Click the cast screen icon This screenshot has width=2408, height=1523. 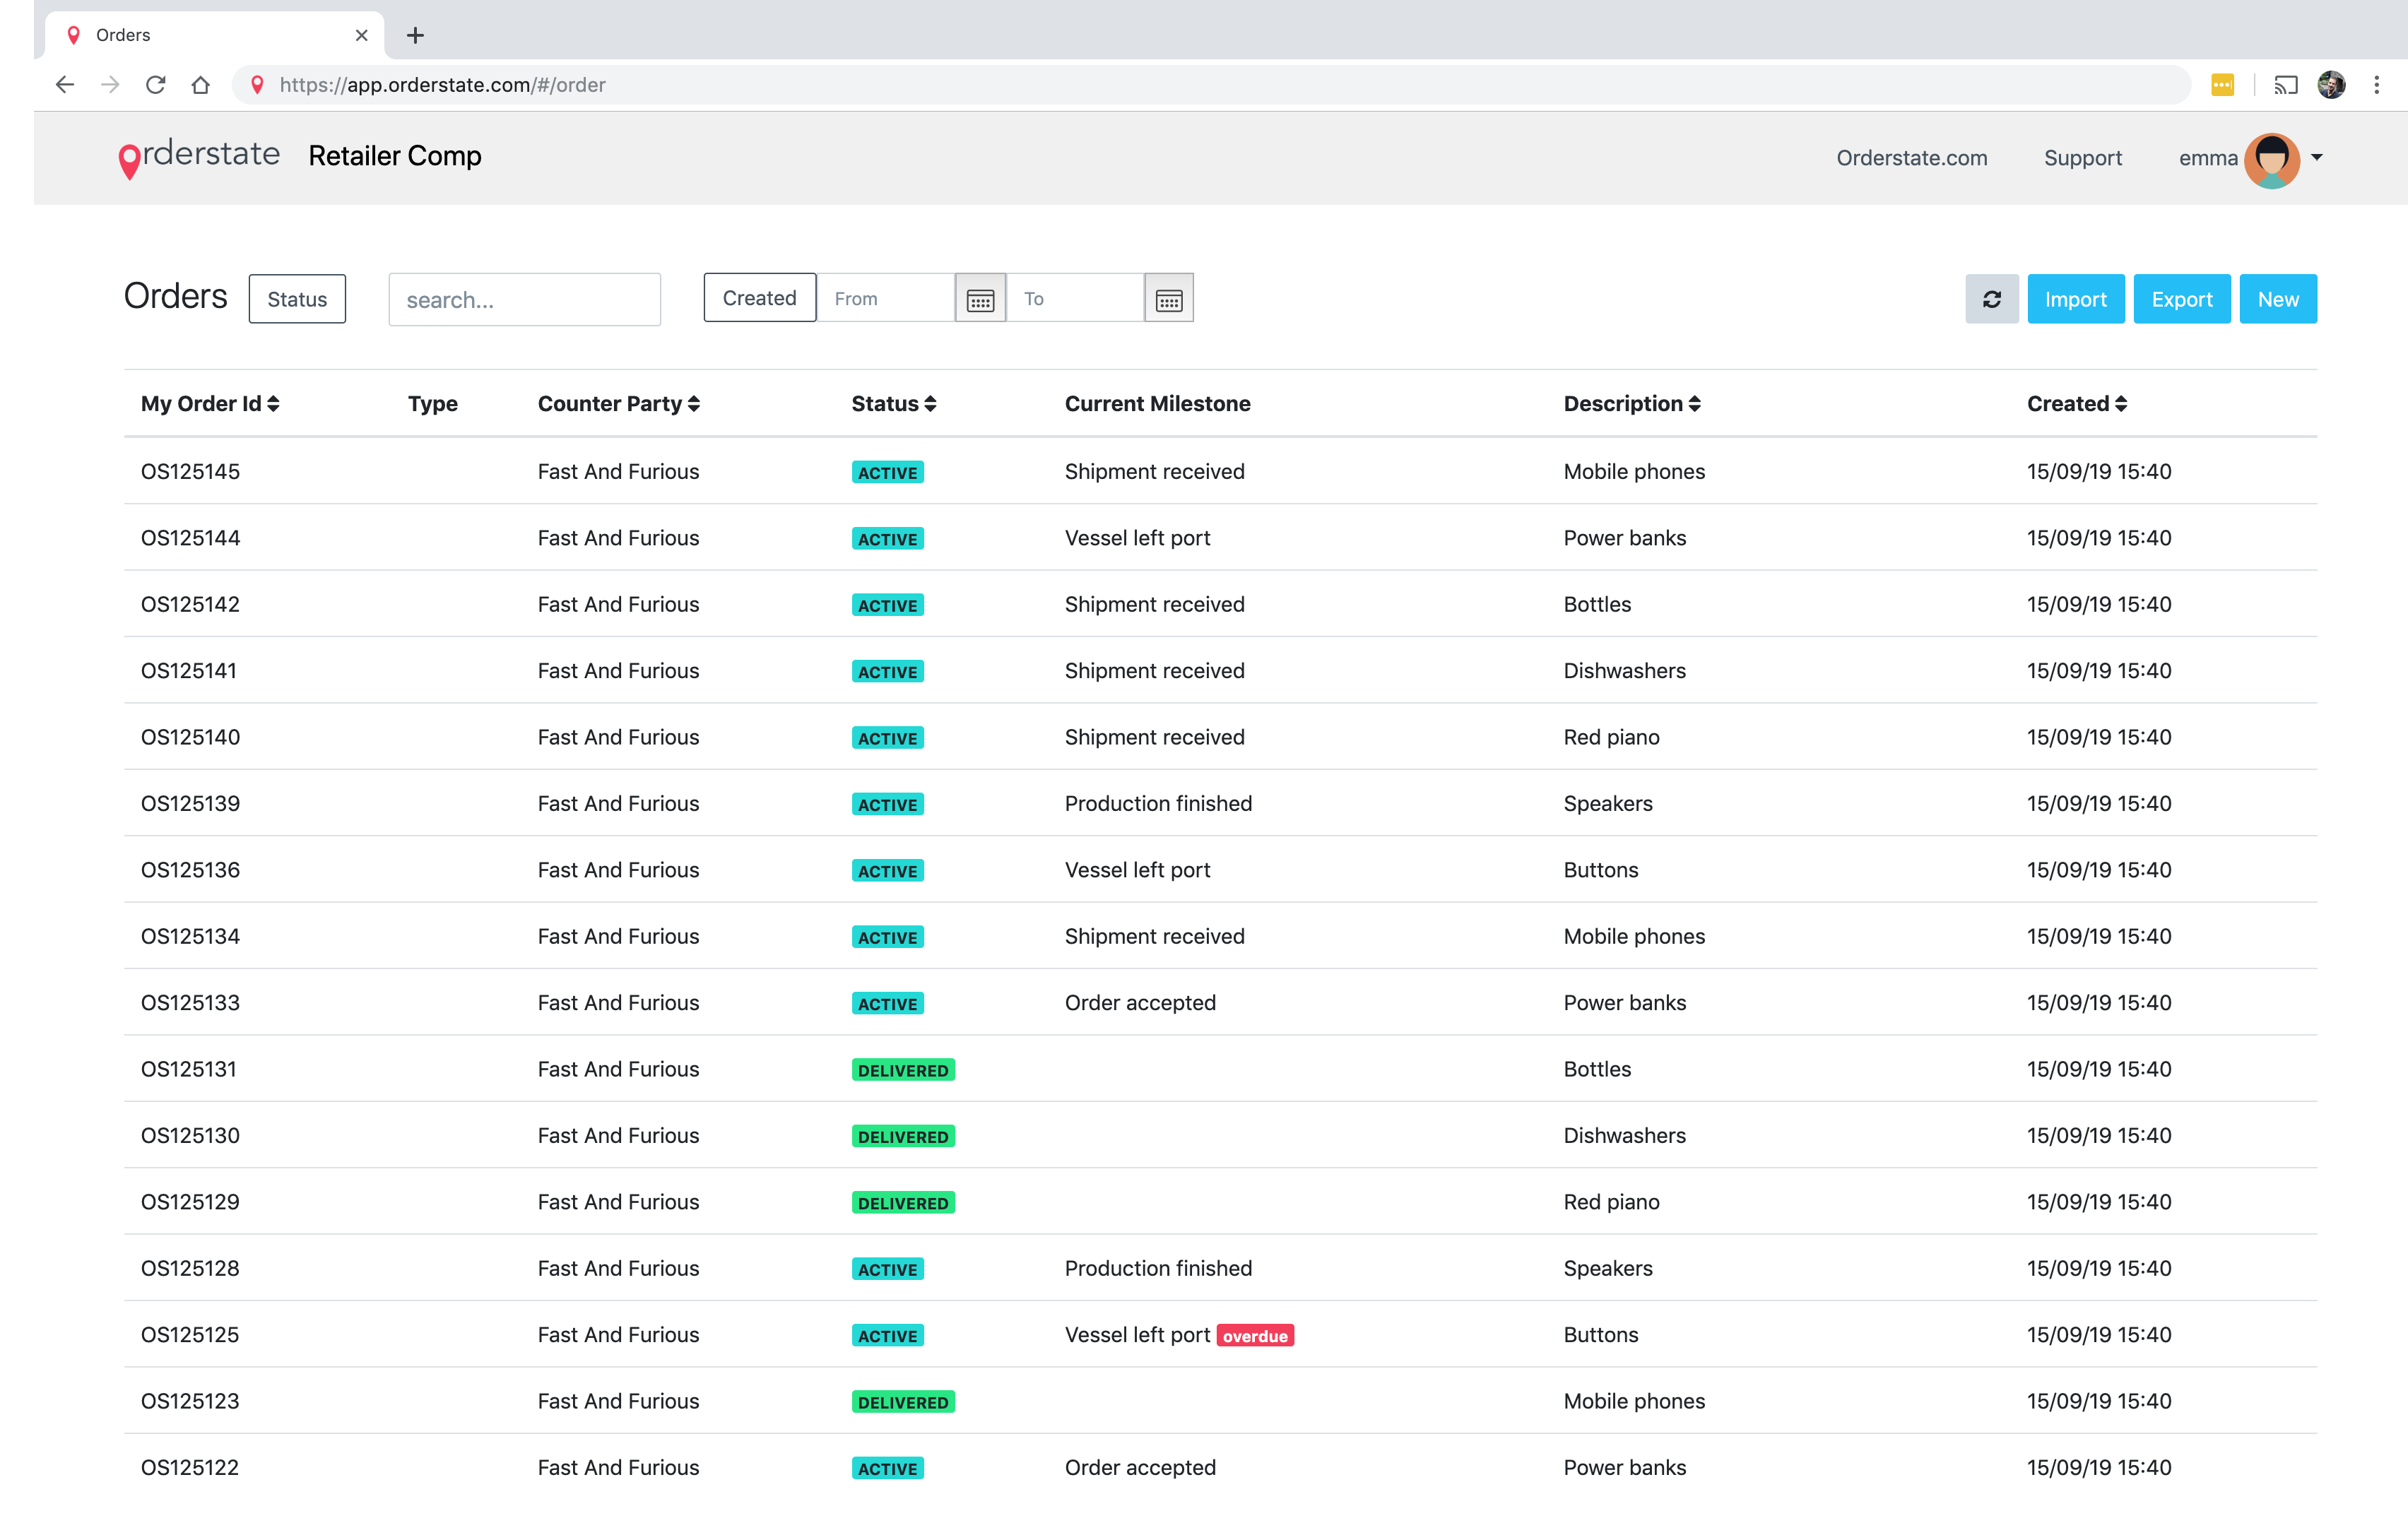[2285, 85]
